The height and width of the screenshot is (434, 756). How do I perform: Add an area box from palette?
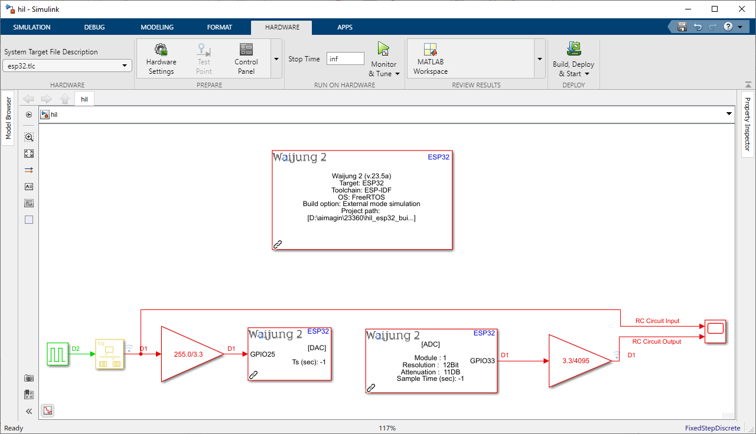(x=29, y=220)
